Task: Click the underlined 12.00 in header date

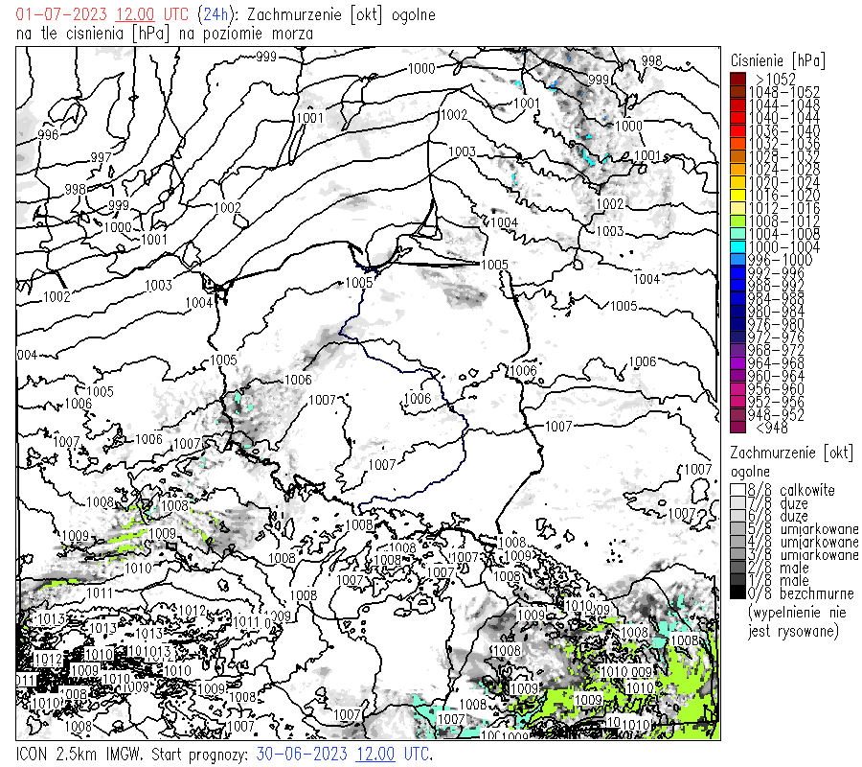Action: tap(135, 14)
